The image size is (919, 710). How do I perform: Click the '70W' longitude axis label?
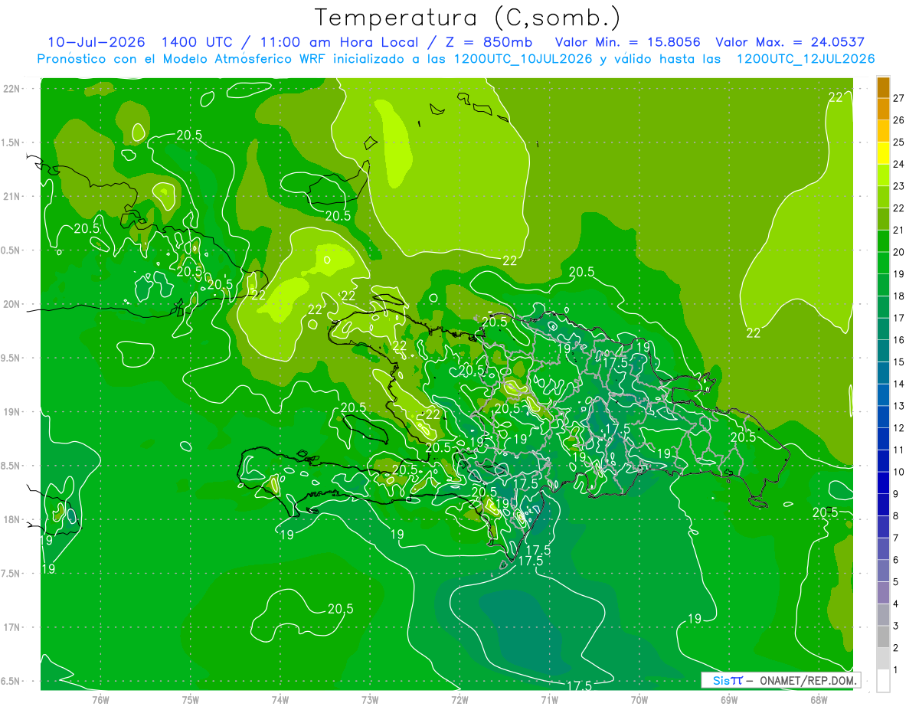tap(639, 699)
